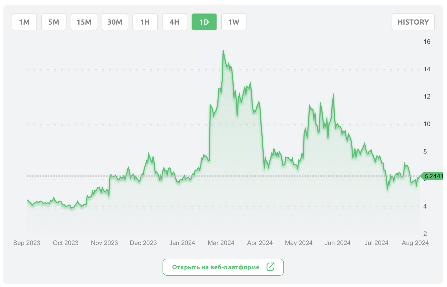Click the Sep 2023 axis label
447x287 pixels.
coord(27,243)
